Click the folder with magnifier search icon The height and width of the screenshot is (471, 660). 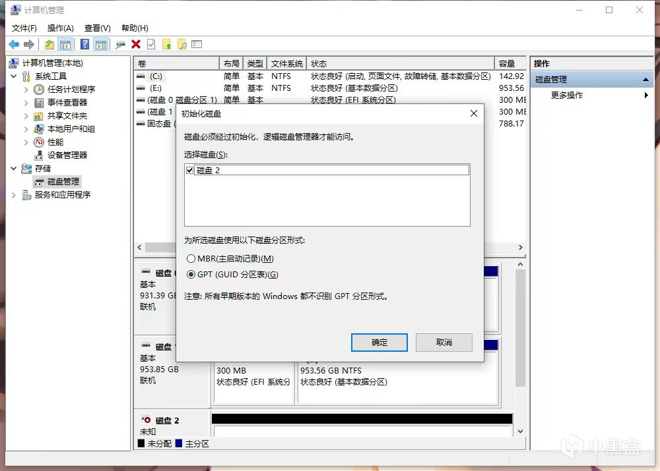[182, 44]
